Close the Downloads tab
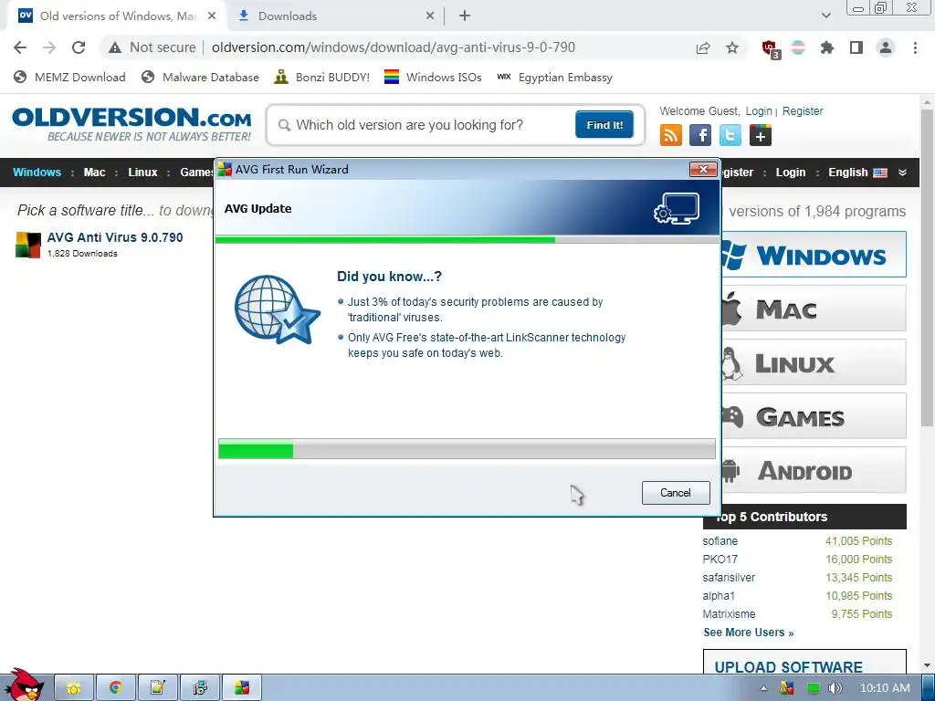This screenshot has width=935, height=701. pyautogui.click(x=430, y=16)
